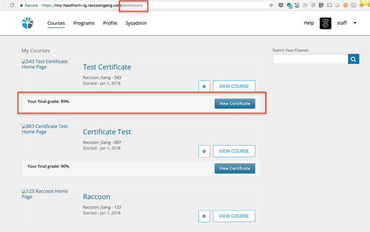
Task: Click the cast screen icon in toolbar
Action: [x=329, y=5]
